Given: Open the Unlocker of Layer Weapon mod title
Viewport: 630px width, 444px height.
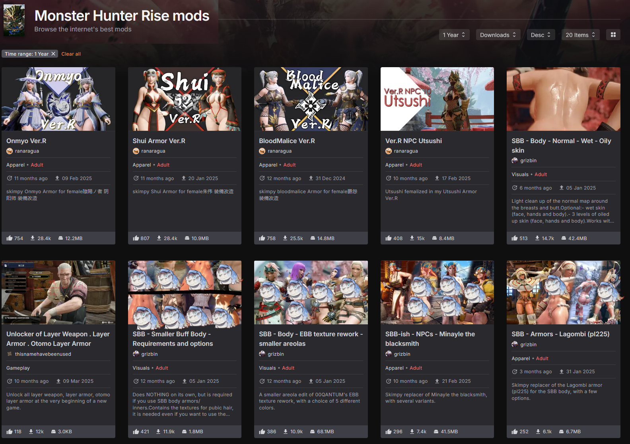Looking at the screenshot, I should 58,339.
